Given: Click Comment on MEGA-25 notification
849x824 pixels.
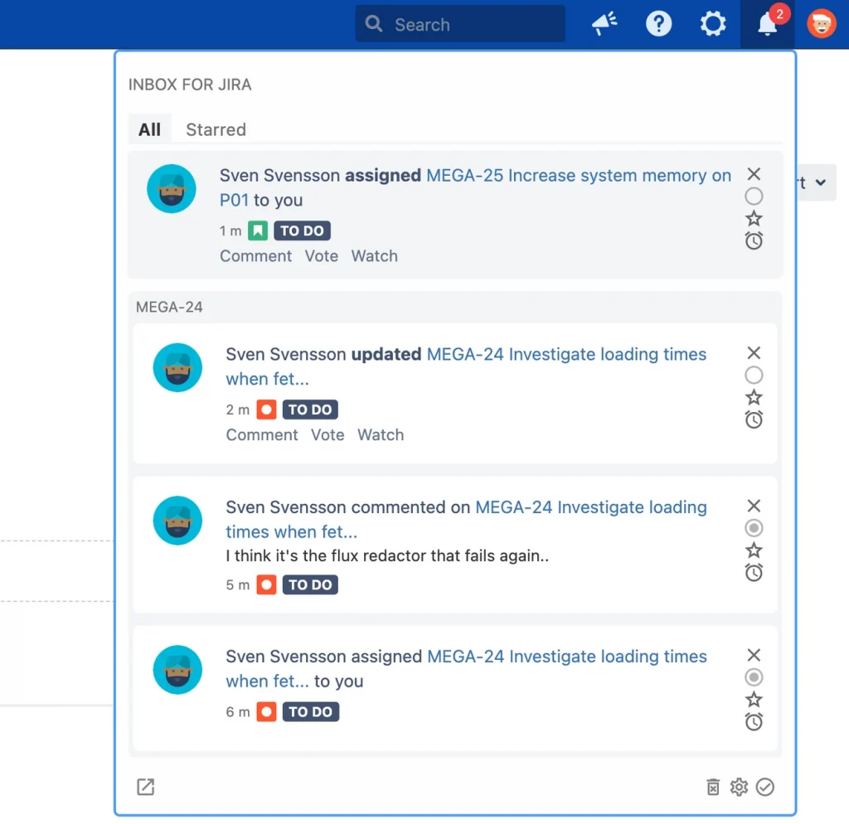Looking at the screenshot, I should point(255,255).
